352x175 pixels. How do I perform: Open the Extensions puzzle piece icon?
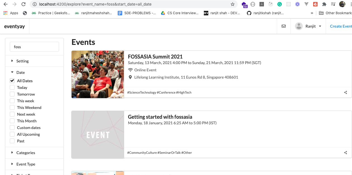pos(324,4)
